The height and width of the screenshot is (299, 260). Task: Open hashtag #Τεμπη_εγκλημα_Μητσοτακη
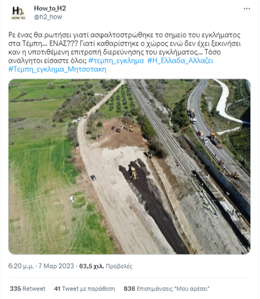click(57, 69)
